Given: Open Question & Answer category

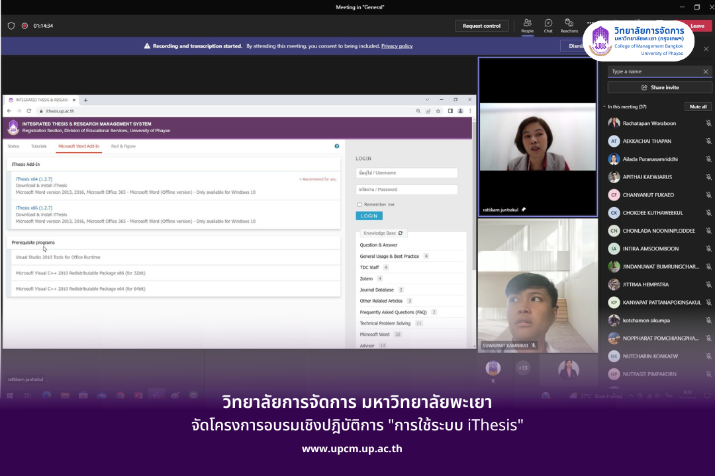Looking at the screenshot, I should [379, 245].
